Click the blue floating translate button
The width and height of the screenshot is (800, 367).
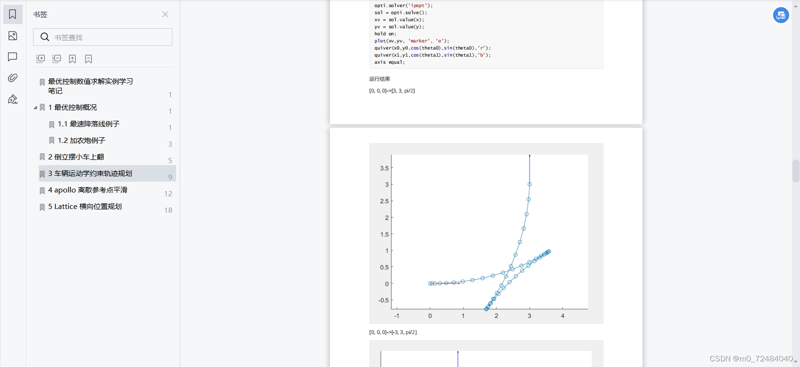[x=781, y=15]
